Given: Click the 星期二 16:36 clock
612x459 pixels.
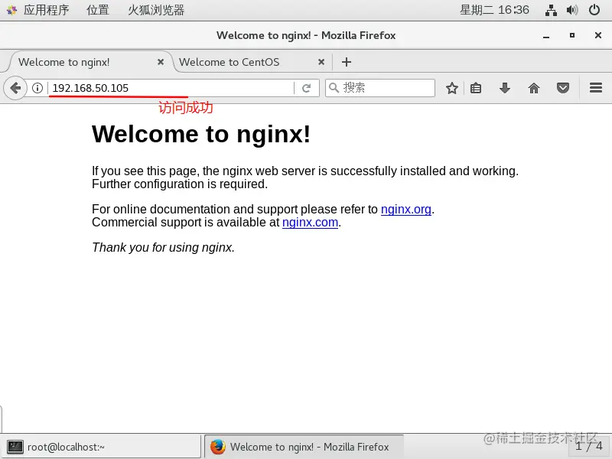Looking at the screenshot, I should (494, 10).
